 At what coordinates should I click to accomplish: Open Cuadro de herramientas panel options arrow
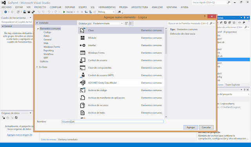click(x=31, y=18)
